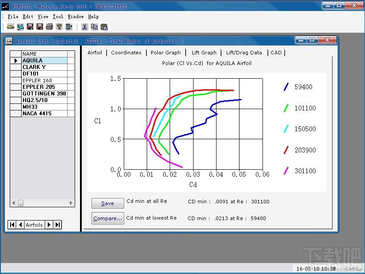The width and height of the screenshot is (365, 274).
Task: Click the Compare... button
Action: point(107,218)
